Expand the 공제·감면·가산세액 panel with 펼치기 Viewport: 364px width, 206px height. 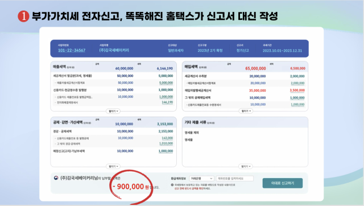click(113, 166)
